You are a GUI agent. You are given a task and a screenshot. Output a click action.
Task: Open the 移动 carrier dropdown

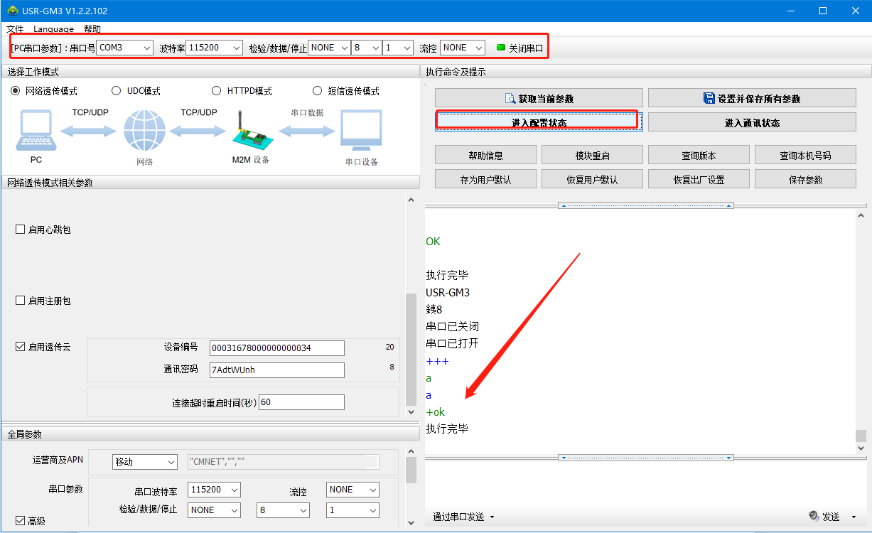[144, 462]
